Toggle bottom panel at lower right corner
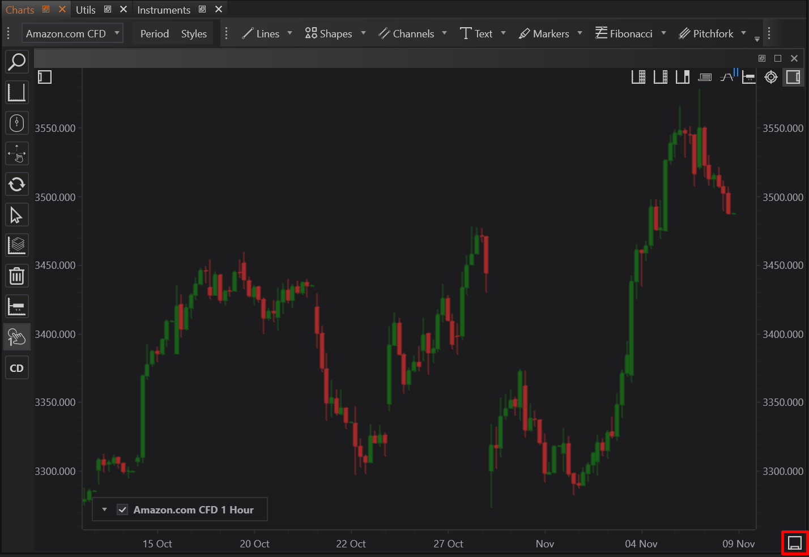Image resolution: width=809 pixels, height=557 pixels. pyautogui.click(x=794, y=543)
